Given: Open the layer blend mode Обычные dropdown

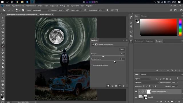Looking at the screenshot, I should coord(147,83).
